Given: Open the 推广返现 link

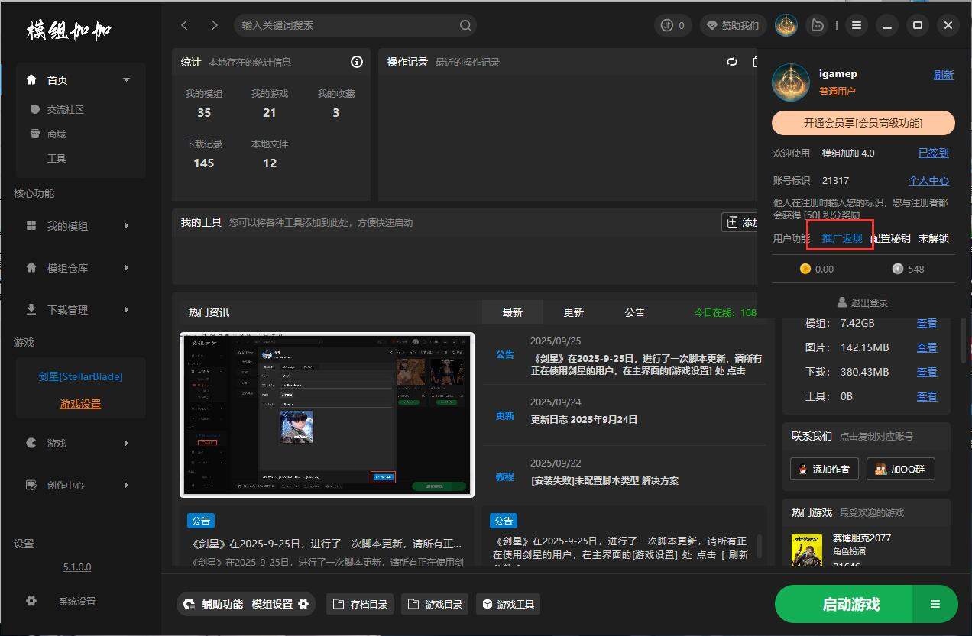Looking at the screenshot, I should (x=841, y=238).
